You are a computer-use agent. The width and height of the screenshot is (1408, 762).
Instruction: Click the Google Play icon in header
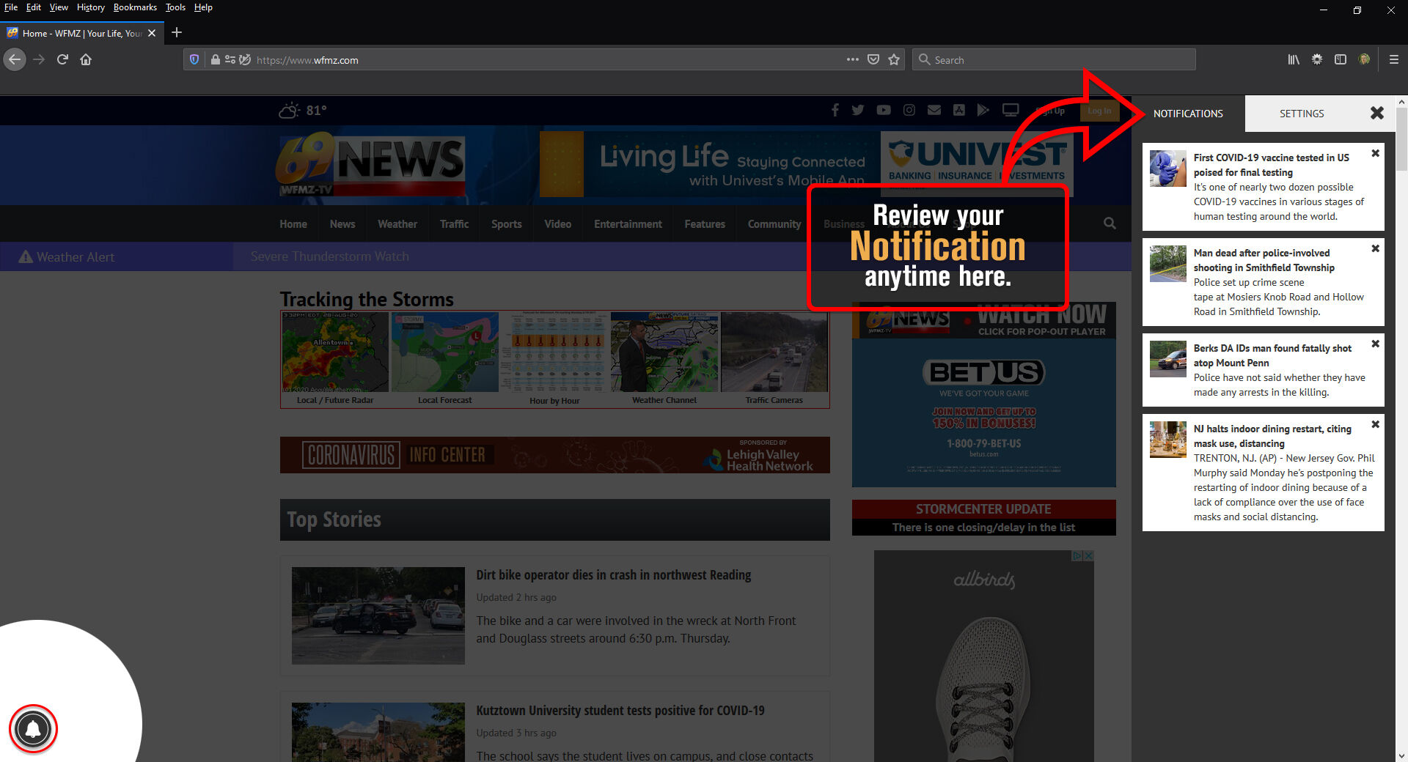pos(983,110)
